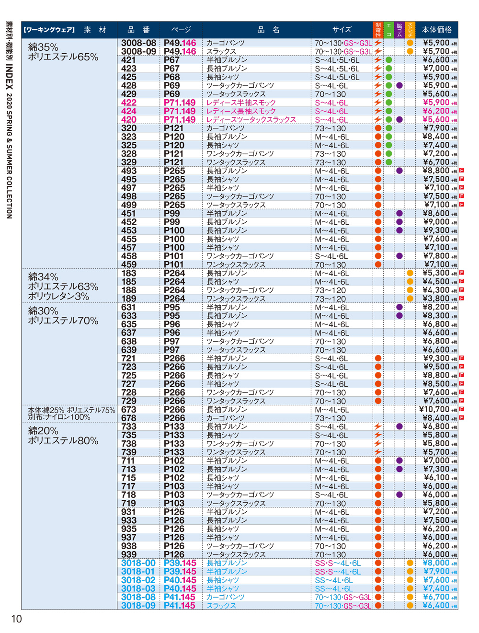
Task: Click the ページ column header
Action: [181, 30]
